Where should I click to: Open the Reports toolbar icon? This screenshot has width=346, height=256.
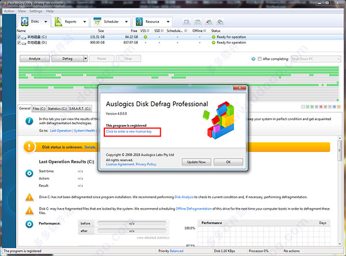pos(59,22)
